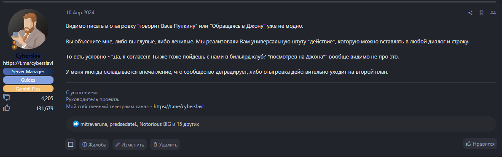Delete the post with Удалить

165,144
